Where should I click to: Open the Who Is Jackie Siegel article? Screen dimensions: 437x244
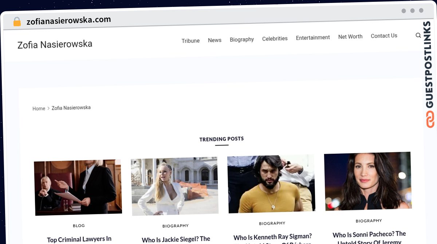176,239
